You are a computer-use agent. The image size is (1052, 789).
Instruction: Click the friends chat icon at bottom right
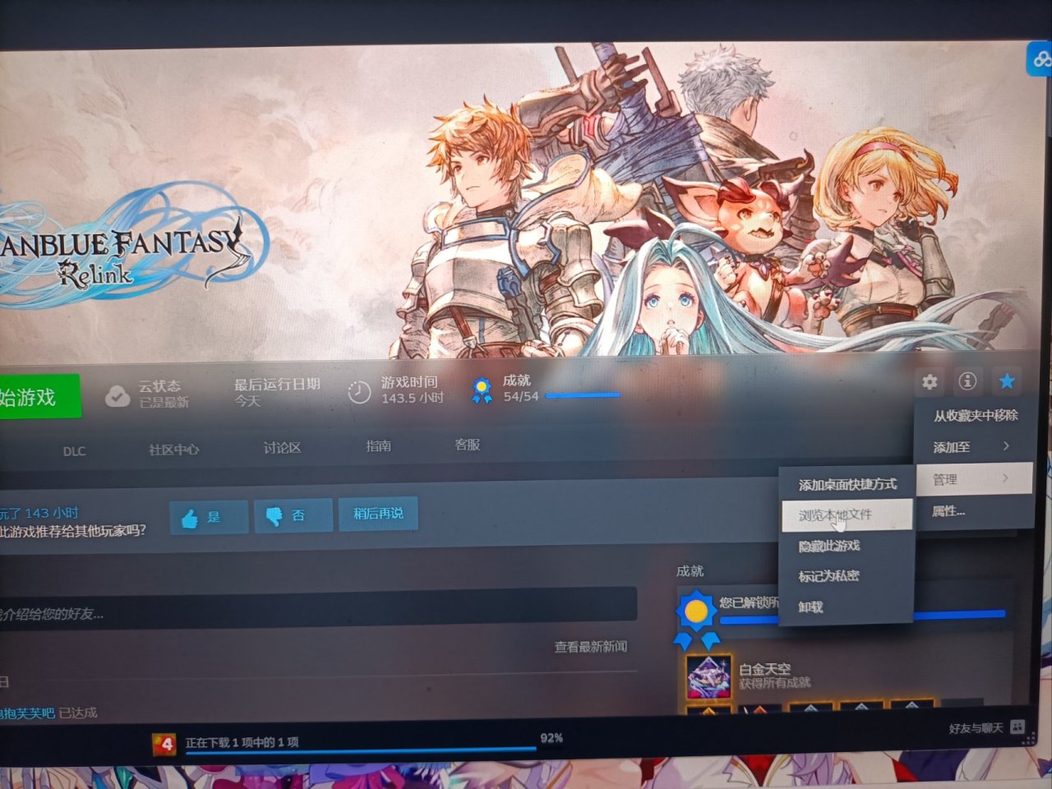click(x=1017, y=727)
